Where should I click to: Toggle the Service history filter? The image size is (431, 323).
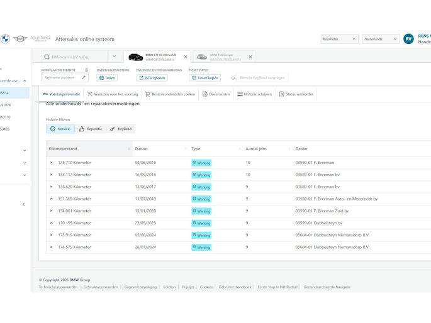[x=60, y=129]
